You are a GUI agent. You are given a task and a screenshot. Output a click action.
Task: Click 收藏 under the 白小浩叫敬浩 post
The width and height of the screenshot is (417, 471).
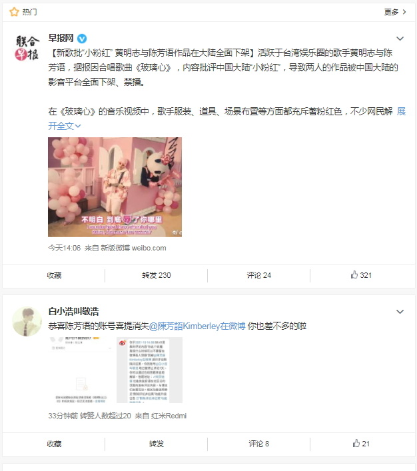54,444
